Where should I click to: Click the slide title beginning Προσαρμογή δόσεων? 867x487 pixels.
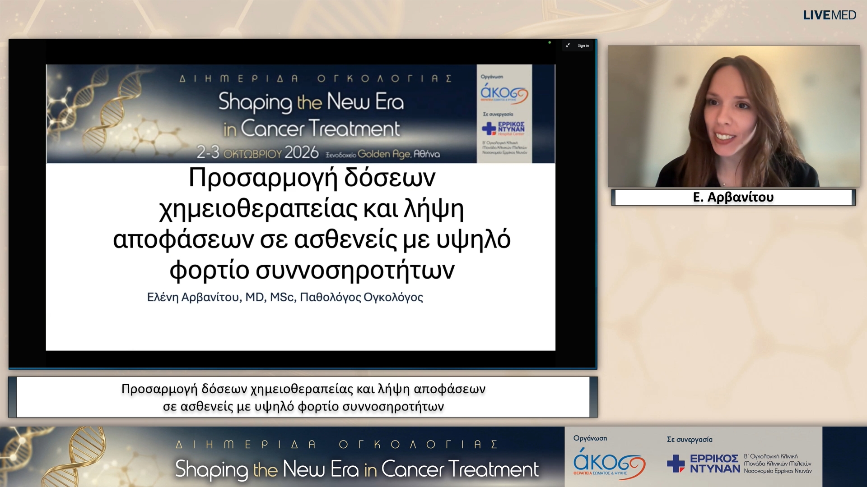point(312,224)
